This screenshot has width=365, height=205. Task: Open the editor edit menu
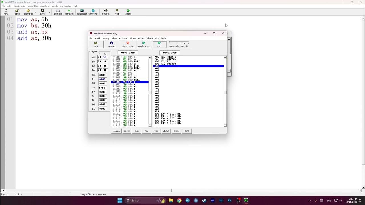point(9,6)
